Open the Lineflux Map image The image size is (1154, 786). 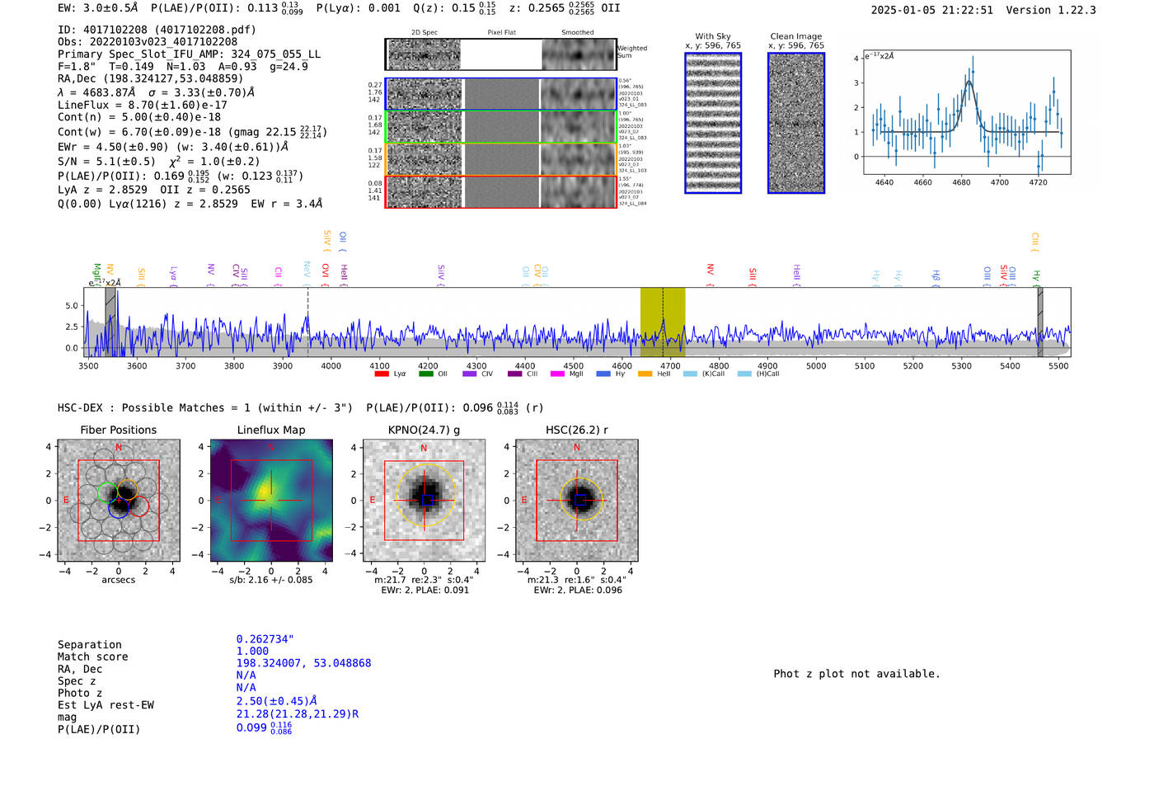(x=271, y=501)
